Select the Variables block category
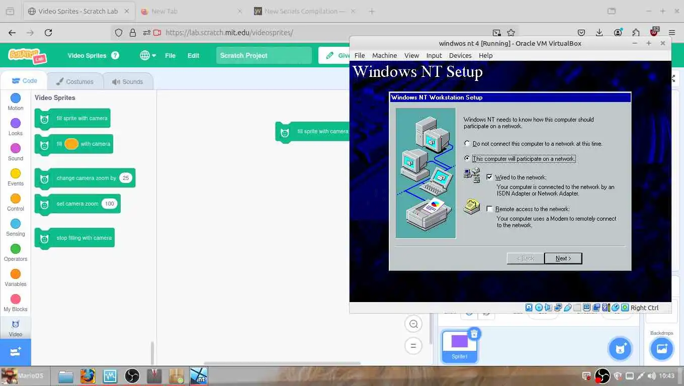The image size is (684, 386). (16, 278)
